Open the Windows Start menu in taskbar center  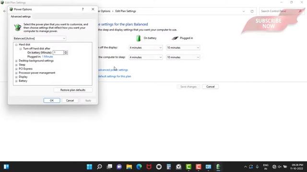pos(90,167)
